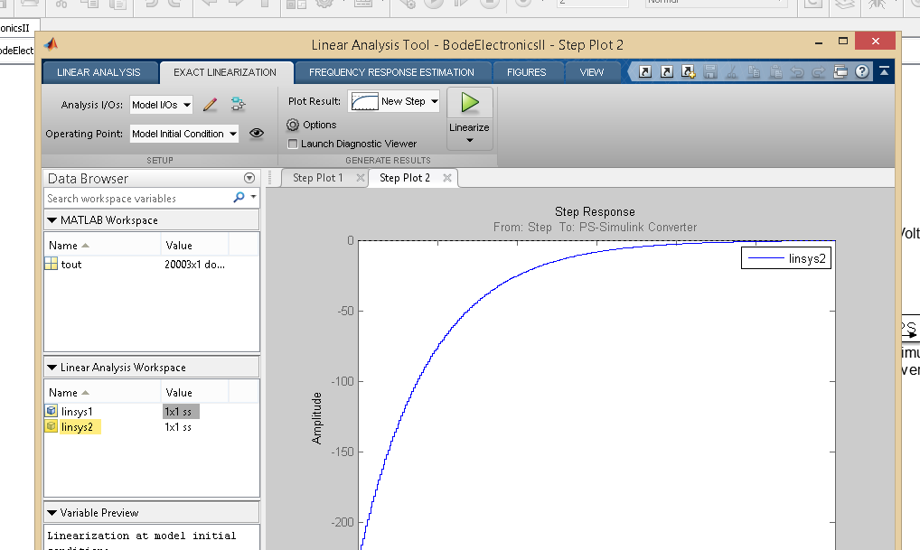Switch to Step Plot 1 tab
This screenshot has height=550, width=920.
tap(318, 178)
